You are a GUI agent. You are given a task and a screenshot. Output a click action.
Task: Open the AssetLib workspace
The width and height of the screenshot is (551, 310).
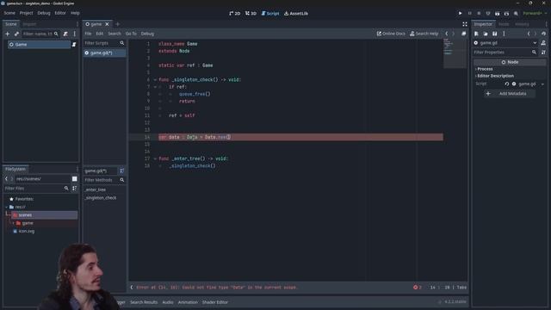296,14
